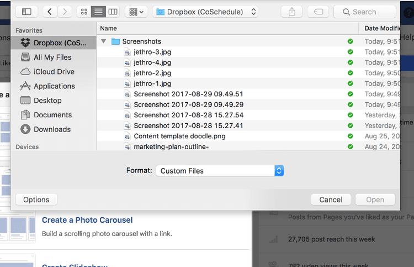
Task: Toggle the sidebar visibility button
Action: click(26, 12)
